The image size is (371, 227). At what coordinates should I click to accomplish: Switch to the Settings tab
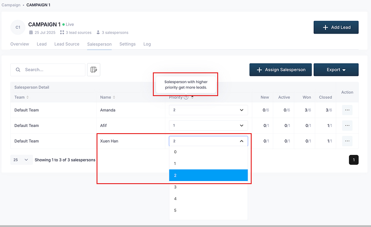click(127, 44)
